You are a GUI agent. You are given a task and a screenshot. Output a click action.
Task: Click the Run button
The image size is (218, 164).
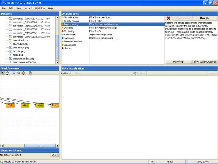pos(204,18)
